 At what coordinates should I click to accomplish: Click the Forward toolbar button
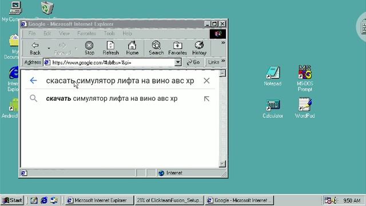point(62,48)
